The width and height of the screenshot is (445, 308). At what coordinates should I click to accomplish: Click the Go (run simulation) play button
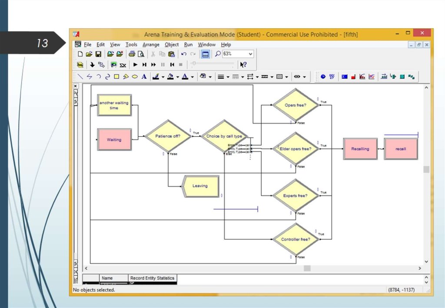(135, 65)
